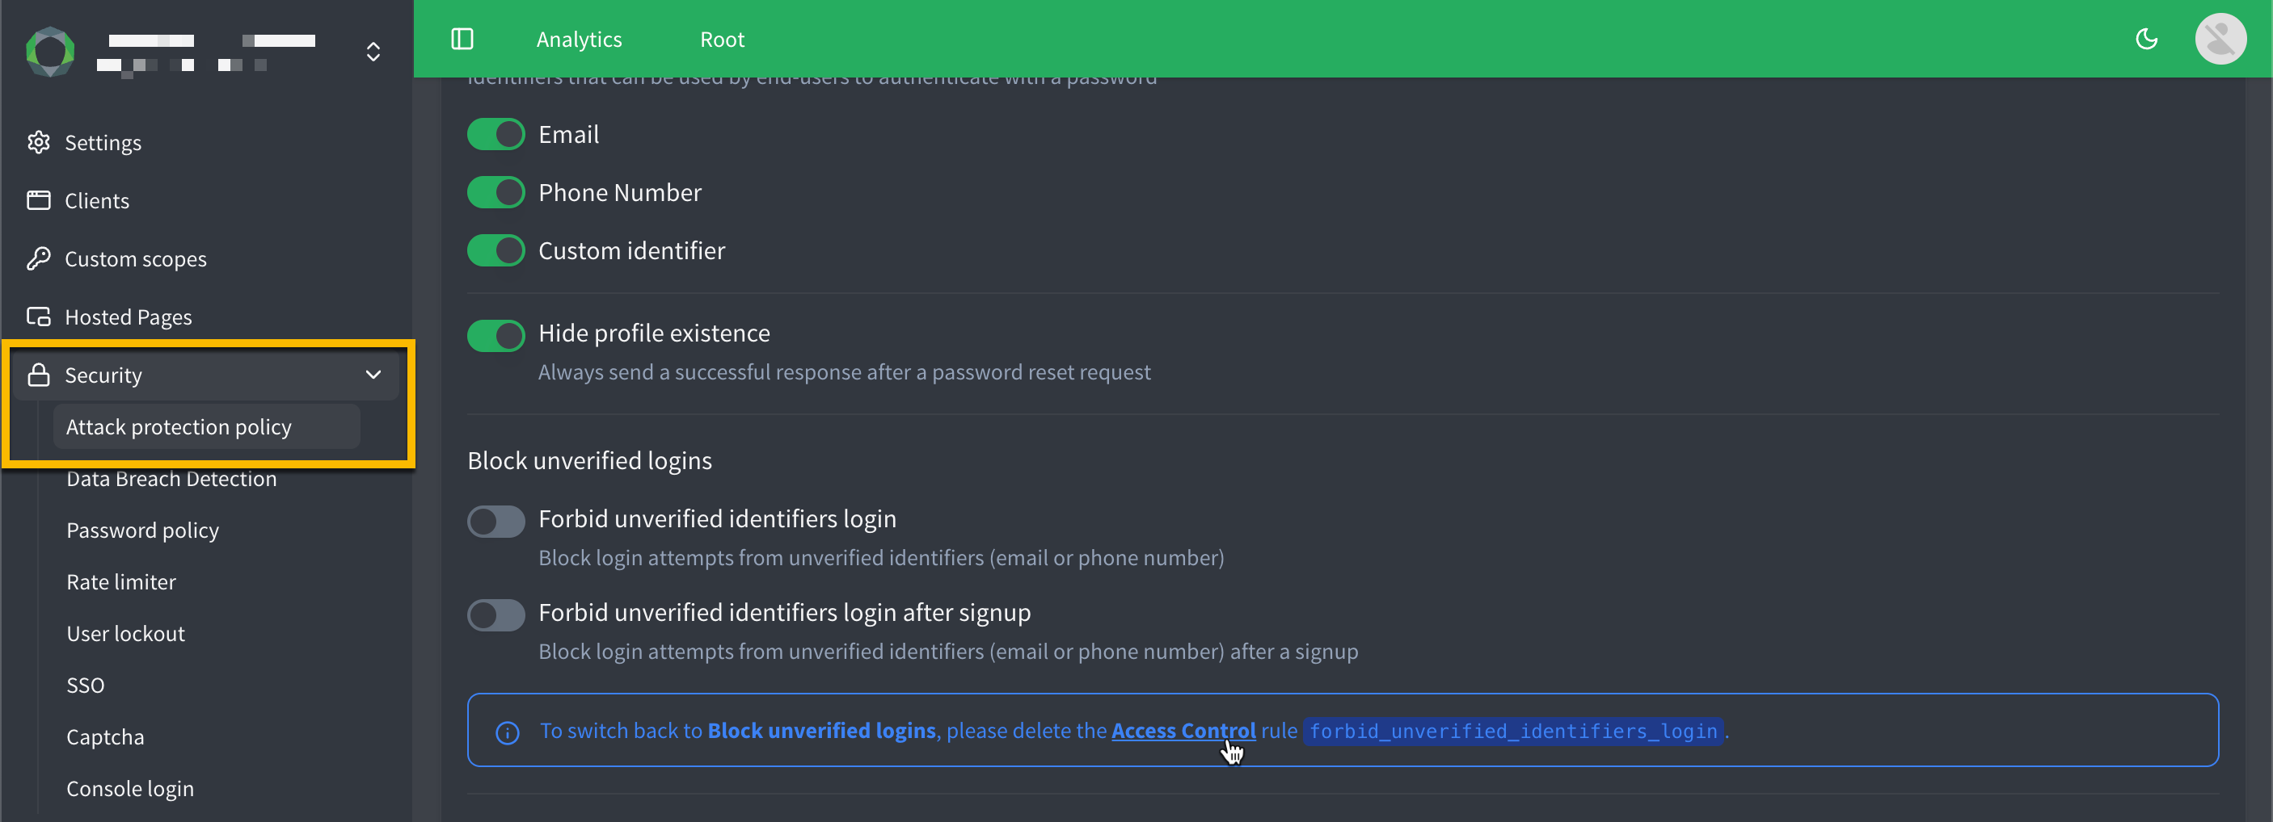
Task: Open the workspace switcher chevron
Action: click(x=373, y=52)
